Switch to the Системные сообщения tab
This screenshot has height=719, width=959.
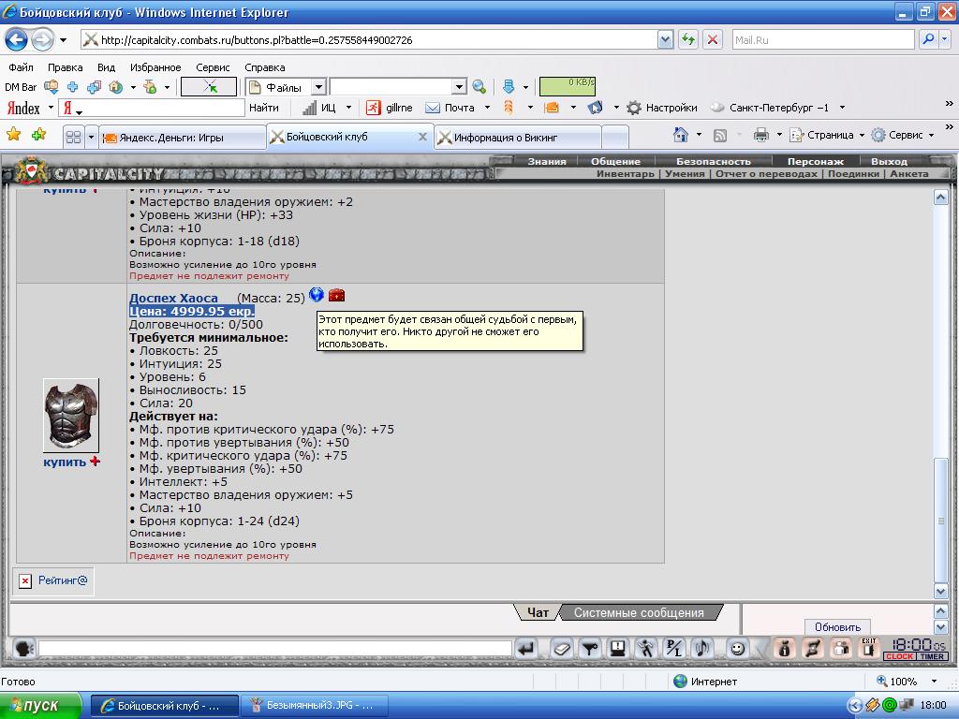tap(639, 612)
